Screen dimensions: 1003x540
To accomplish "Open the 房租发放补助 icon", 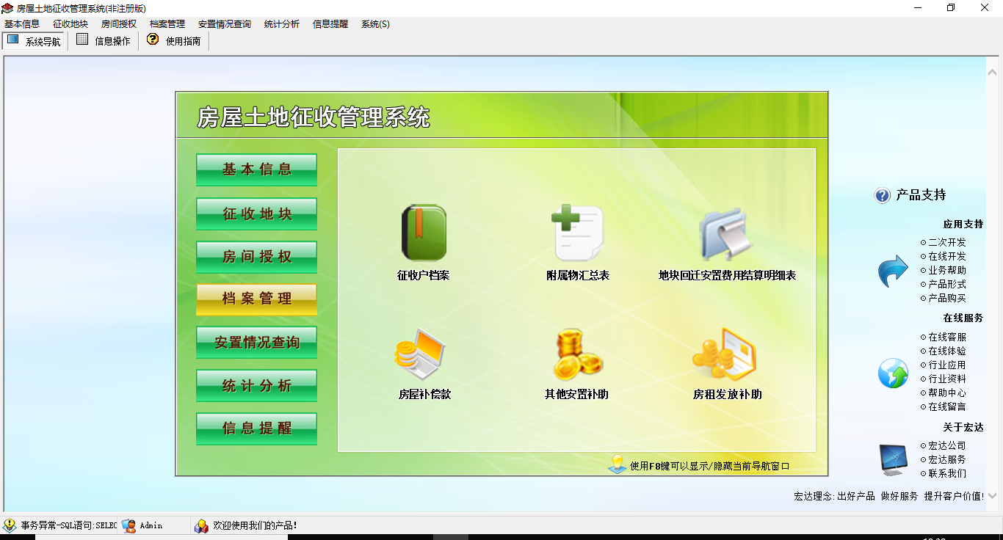I will pos(725,354).
